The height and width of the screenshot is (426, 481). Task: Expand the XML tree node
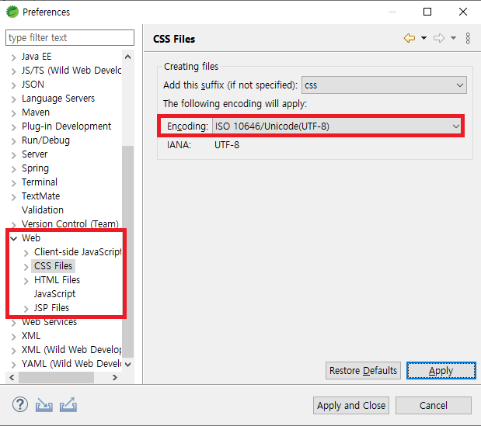click(13, 337)
